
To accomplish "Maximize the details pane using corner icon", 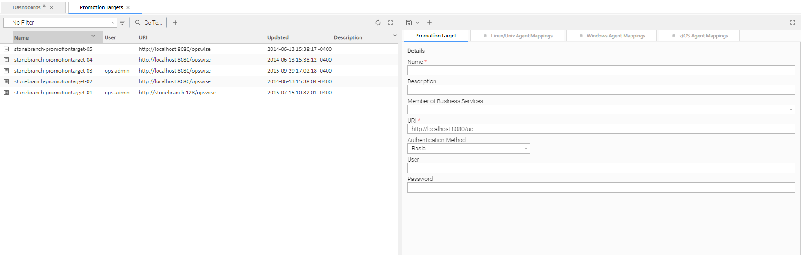I will pyautogui.click(x=792, y=22).
